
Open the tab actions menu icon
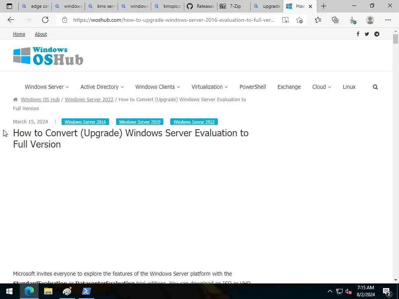[9, 6]
